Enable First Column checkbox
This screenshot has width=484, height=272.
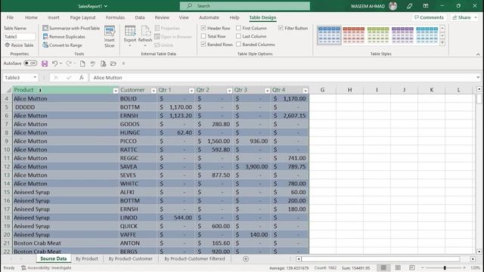click(239, 28)
